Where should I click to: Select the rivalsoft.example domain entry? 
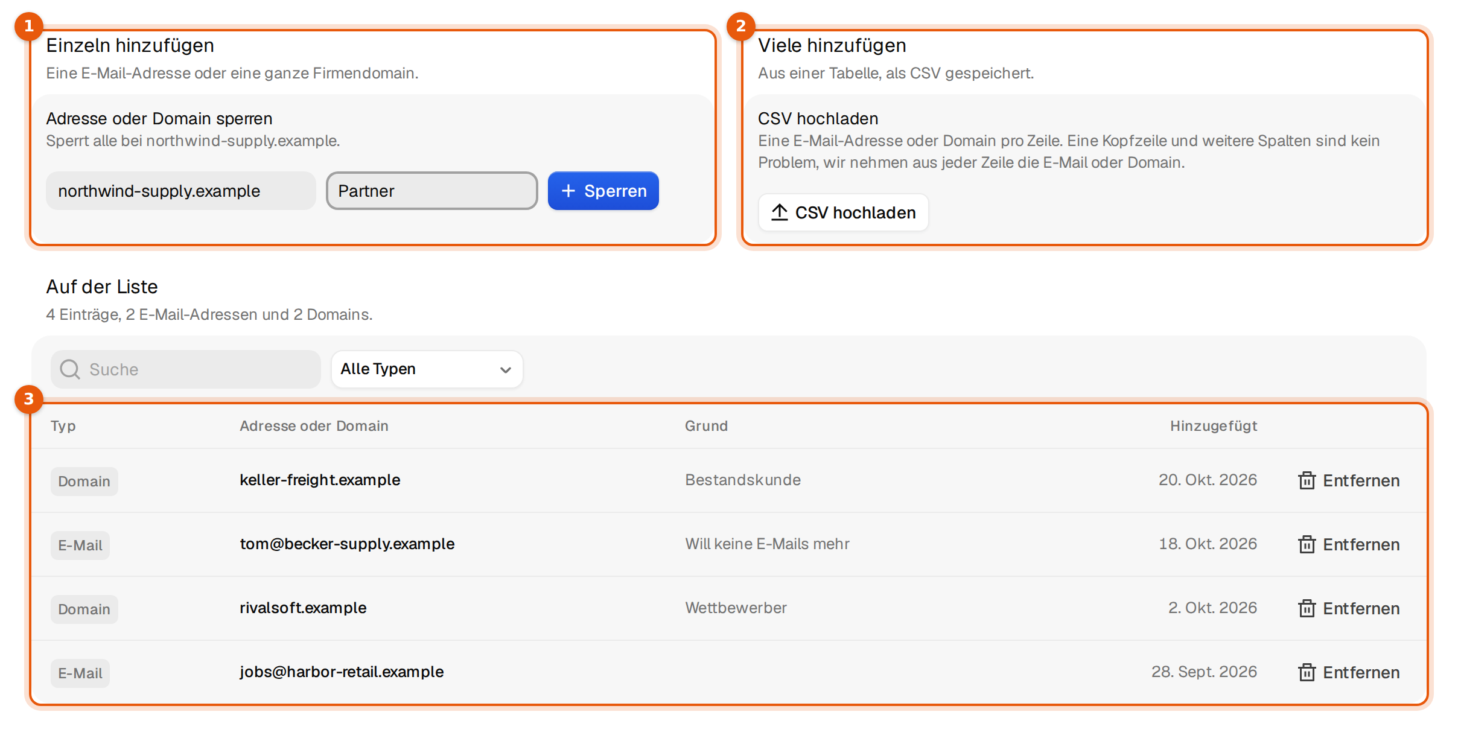(x=303, y=608)
